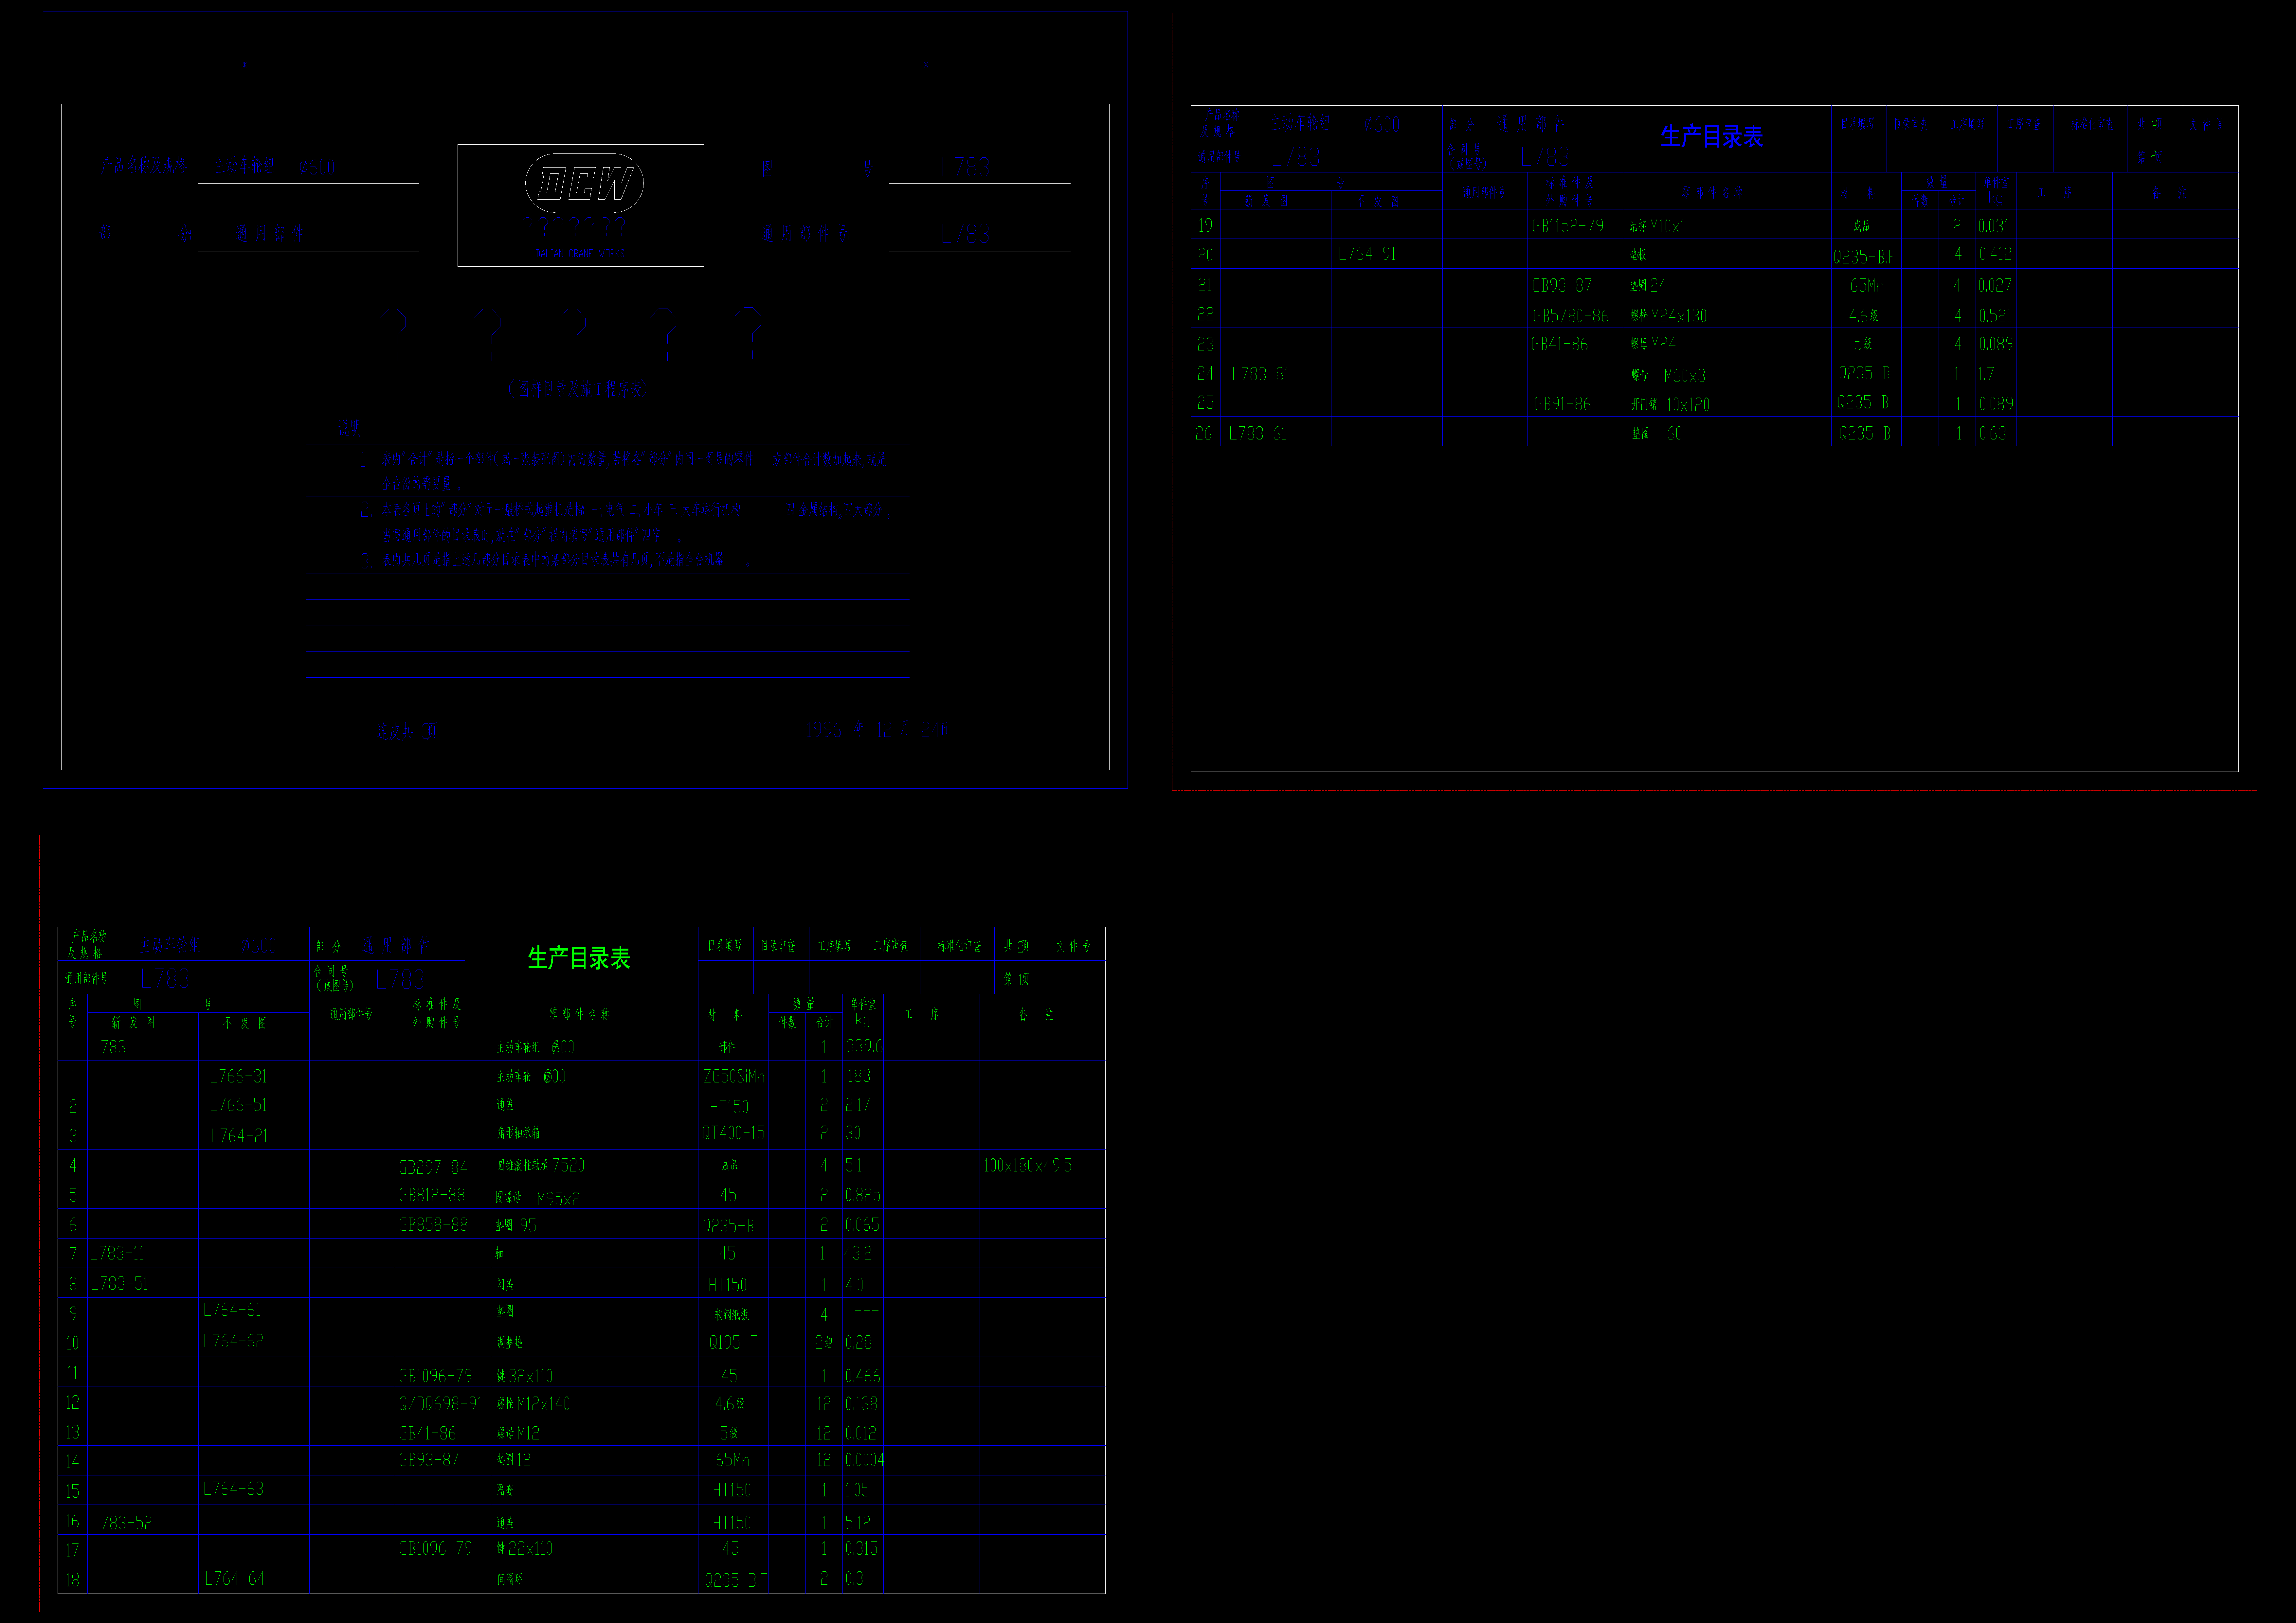Click standard code GB812-88
This screenshot has width=2296, height=1623.
click(432, 1195)
